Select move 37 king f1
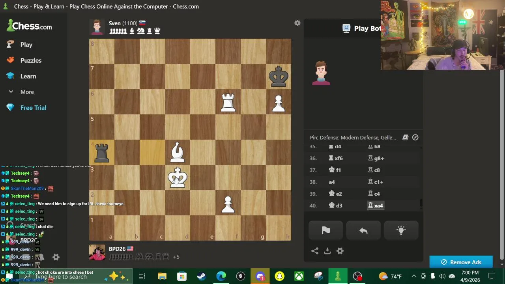This screenshot has height=284, width=505. [335, 170]
